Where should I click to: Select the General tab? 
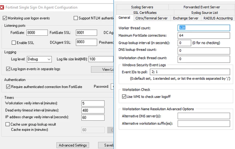coord(124,18)
